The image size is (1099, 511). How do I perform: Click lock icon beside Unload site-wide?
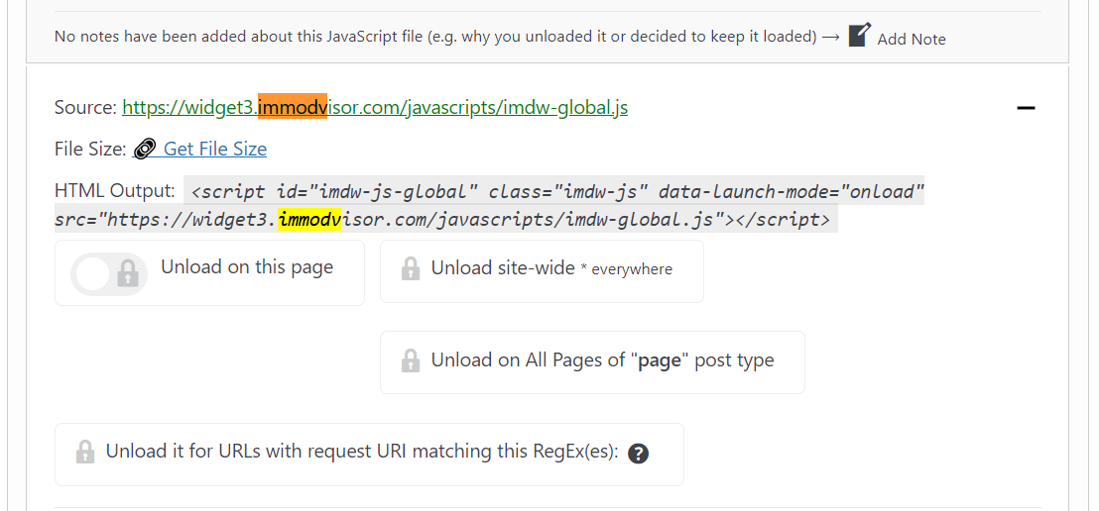[x=410, y=269]
